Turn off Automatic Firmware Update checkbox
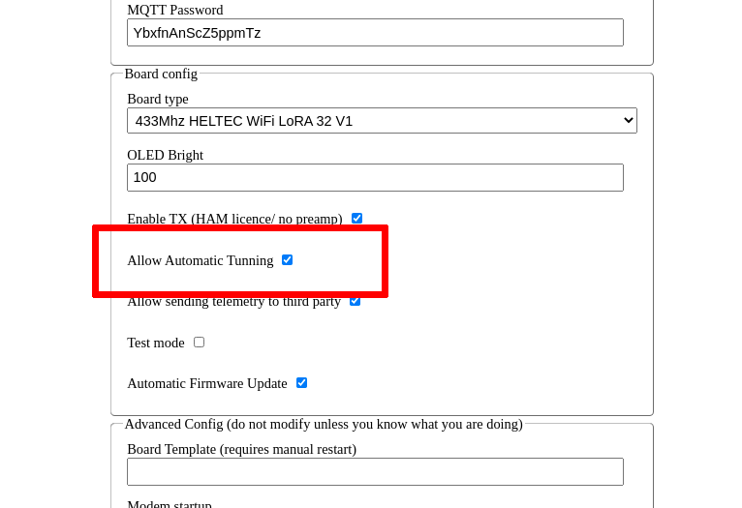The image size is (742, 508). pos(302,383)
